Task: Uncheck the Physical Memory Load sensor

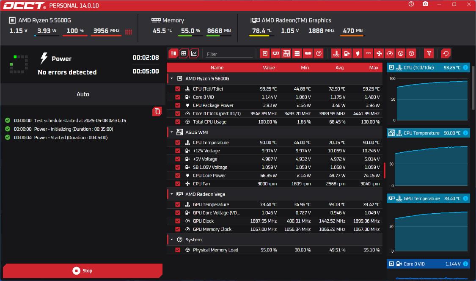Action: click(178, 250)
